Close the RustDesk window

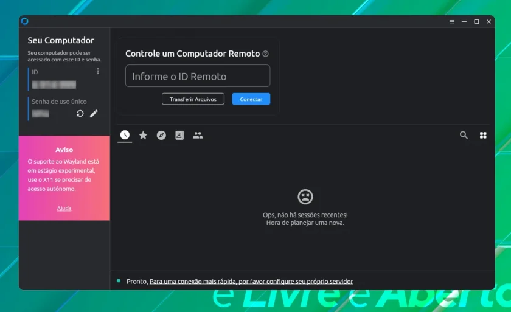[x=489, y=21]
